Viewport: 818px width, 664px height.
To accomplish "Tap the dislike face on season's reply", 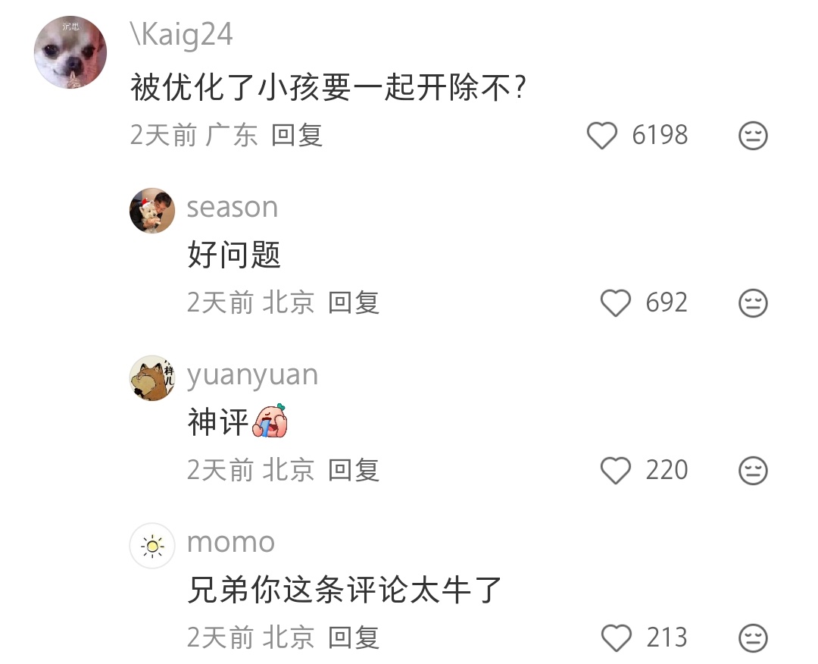I will point(753,302).
